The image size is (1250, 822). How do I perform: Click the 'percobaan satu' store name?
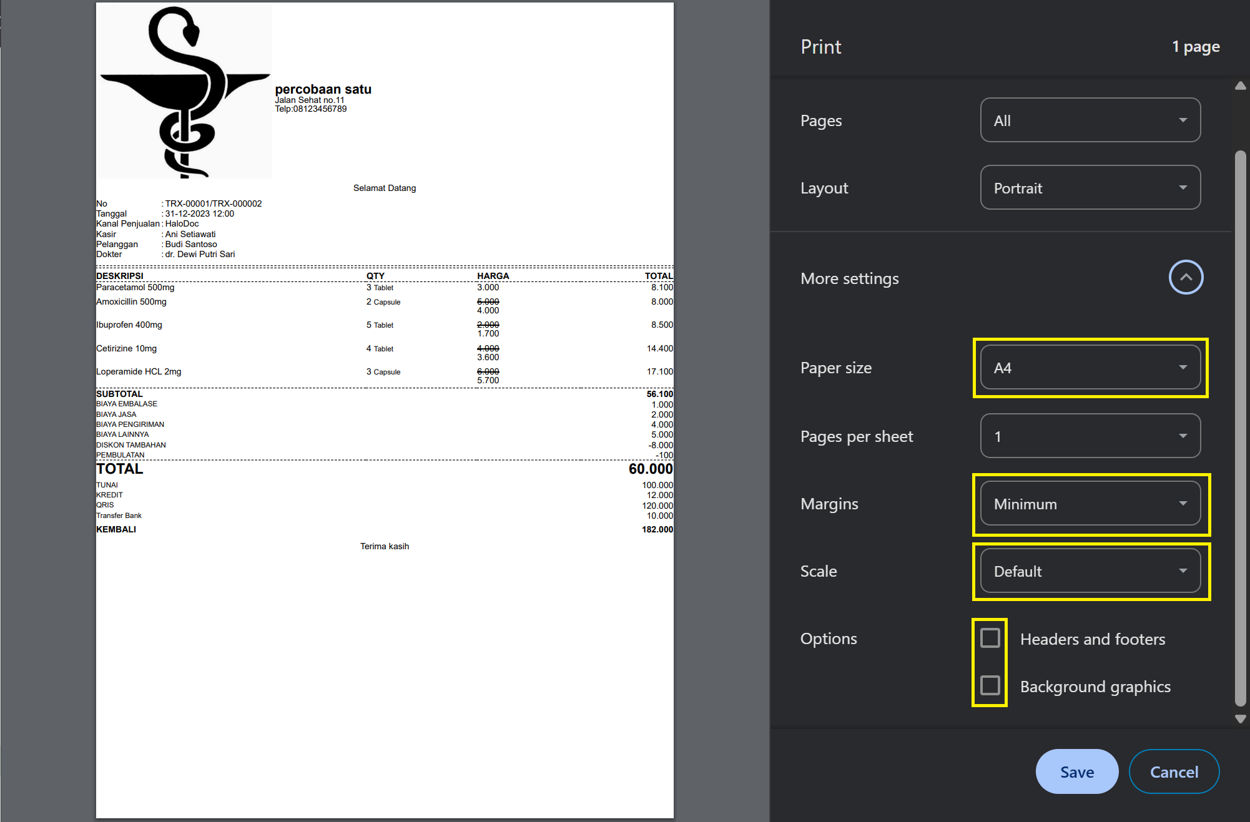(x=323, y=89)
